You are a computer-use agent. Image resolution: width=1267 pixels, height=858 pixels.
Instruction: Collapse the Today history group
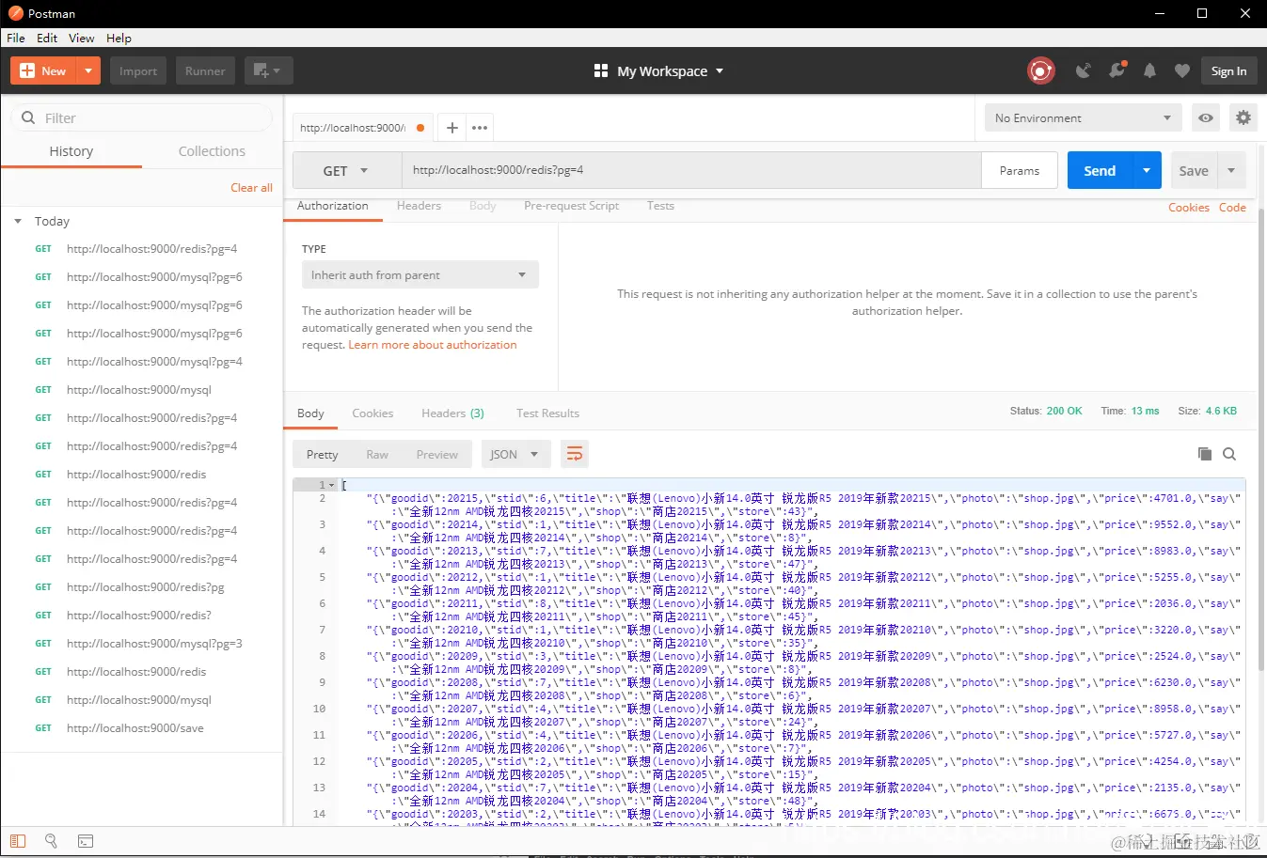click(18, 222)
